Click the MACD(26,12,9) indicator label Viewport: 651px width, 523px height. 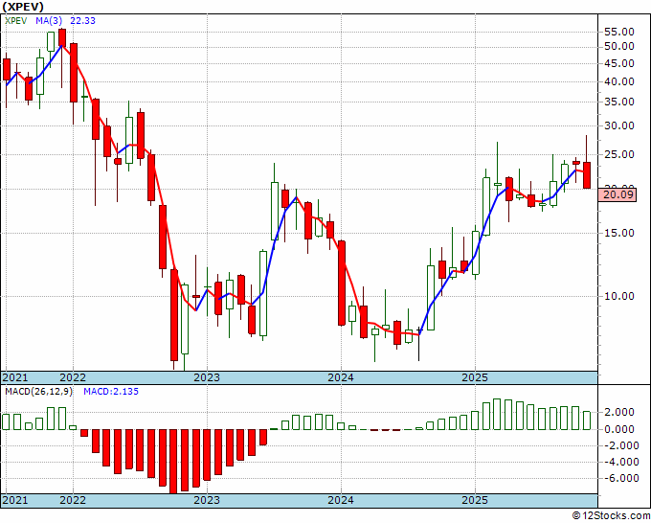tap(38, 392)
